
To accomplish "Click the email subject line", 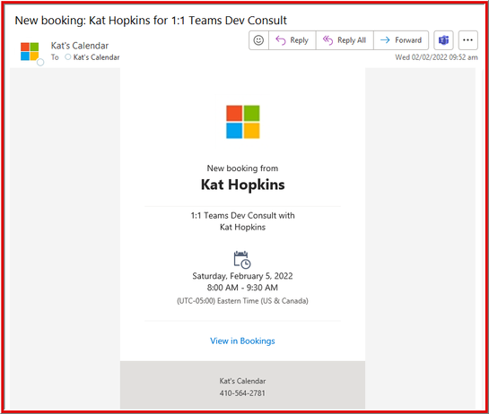I will pyautogui.click(x=151, y=21).
